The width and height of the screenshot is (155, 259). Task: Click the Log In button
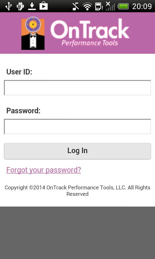[x=77, y=151]
